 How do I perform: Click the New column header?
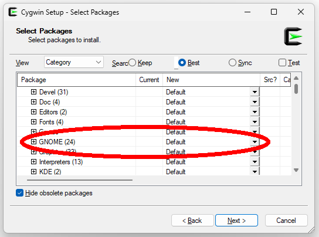[211, 80]
